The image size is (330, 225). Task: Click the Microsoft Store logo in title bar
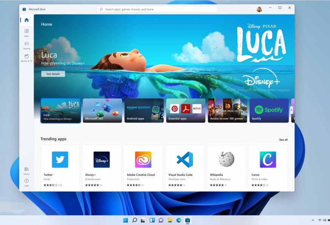click(24, 9)
